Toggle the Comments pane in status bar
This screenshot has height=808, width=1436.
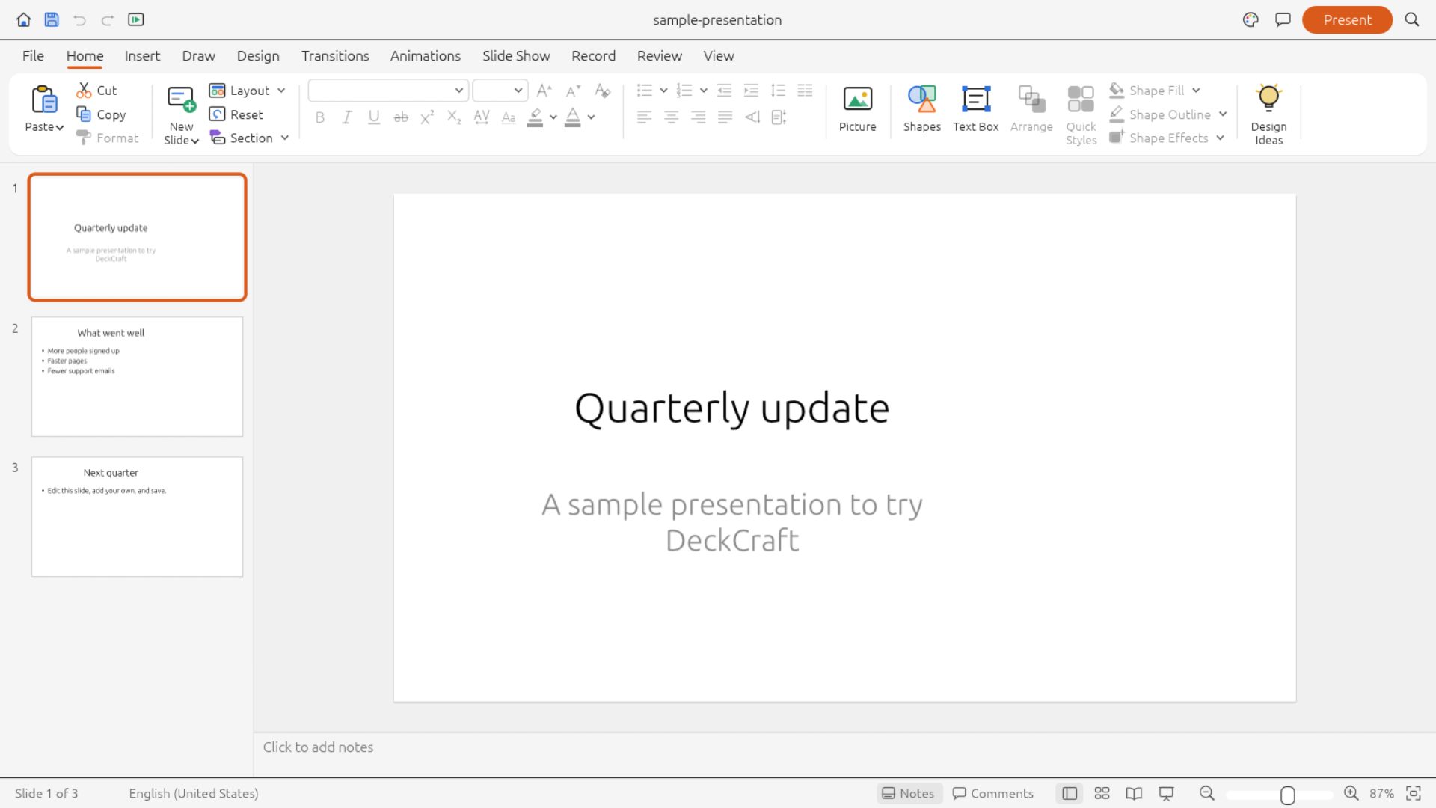tap(993, 794)
